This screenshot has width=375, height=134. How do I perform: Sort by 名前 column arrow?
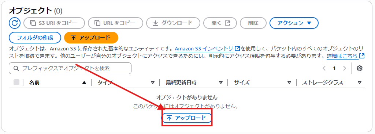pyautogui.click(x=84, y=83)
